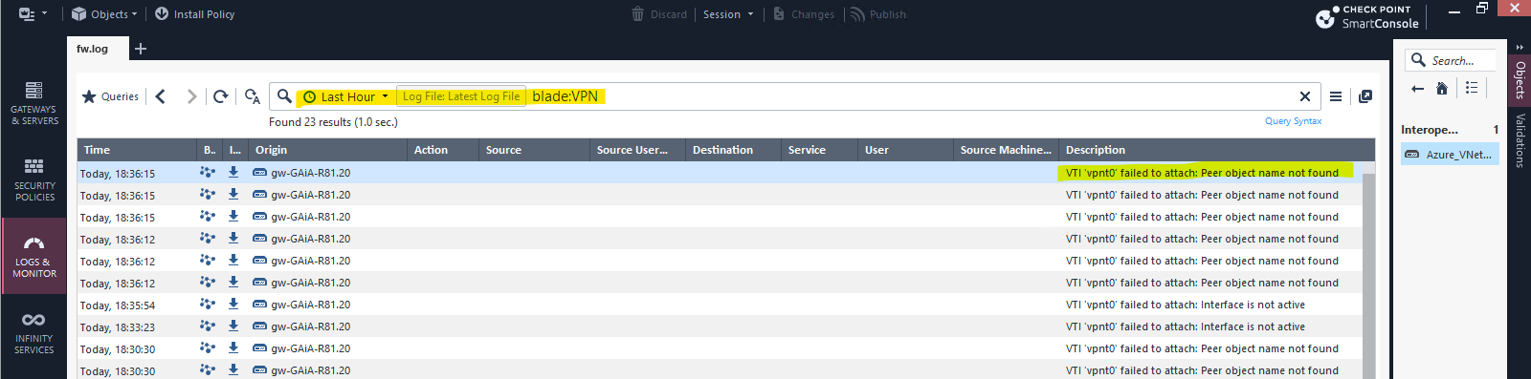Clear the query with the X button
Image resolution: width=1531 pixels, height=379 pixels.
pyautogui.click(x=1305, y=96)
